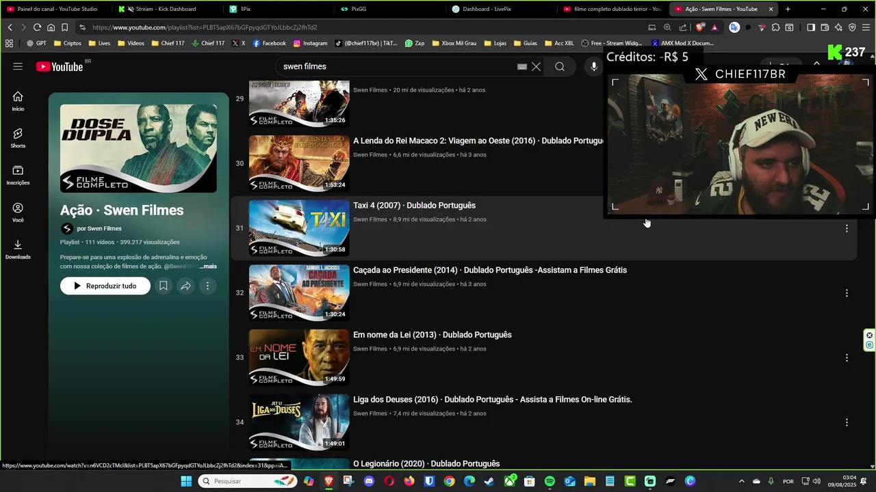
Task: Click the Em nome da Lei thumbnail
Action: 299,357
